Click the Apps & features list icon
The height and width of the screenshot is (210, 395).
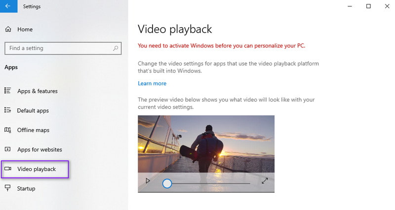point(8,91)
